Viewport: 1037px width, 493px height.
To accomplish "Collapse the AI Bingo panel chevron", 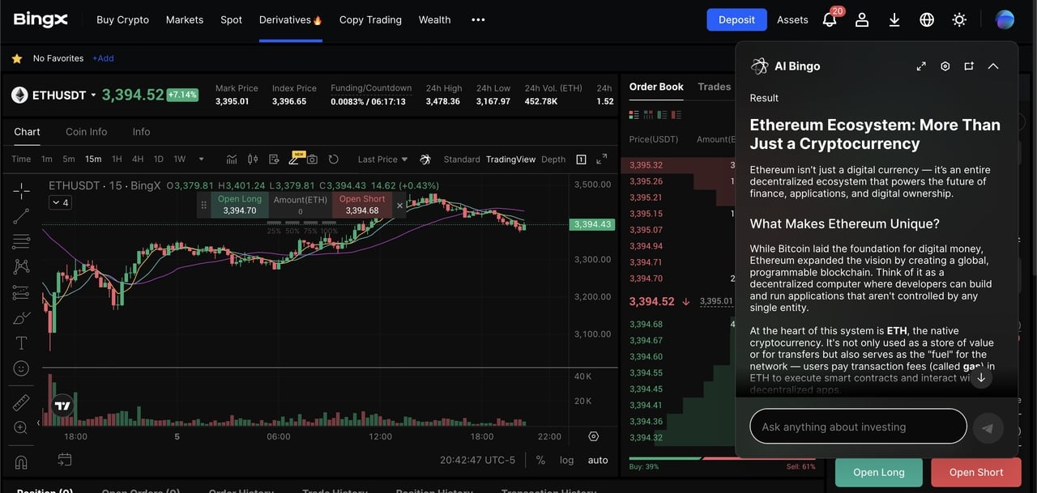I will click(x=993, y=66).
